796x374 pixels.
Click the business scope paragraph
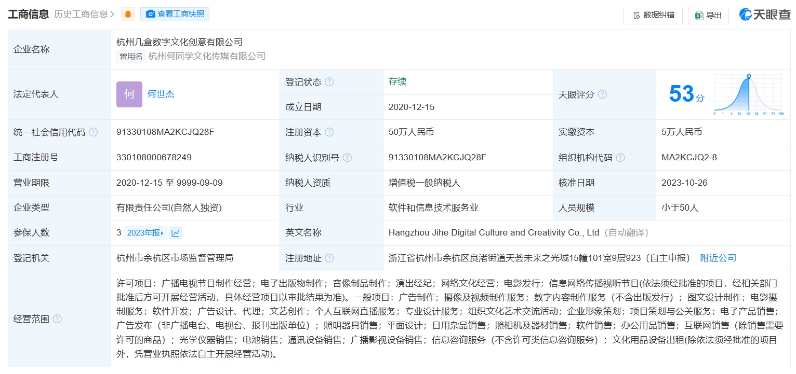[450, 319]
